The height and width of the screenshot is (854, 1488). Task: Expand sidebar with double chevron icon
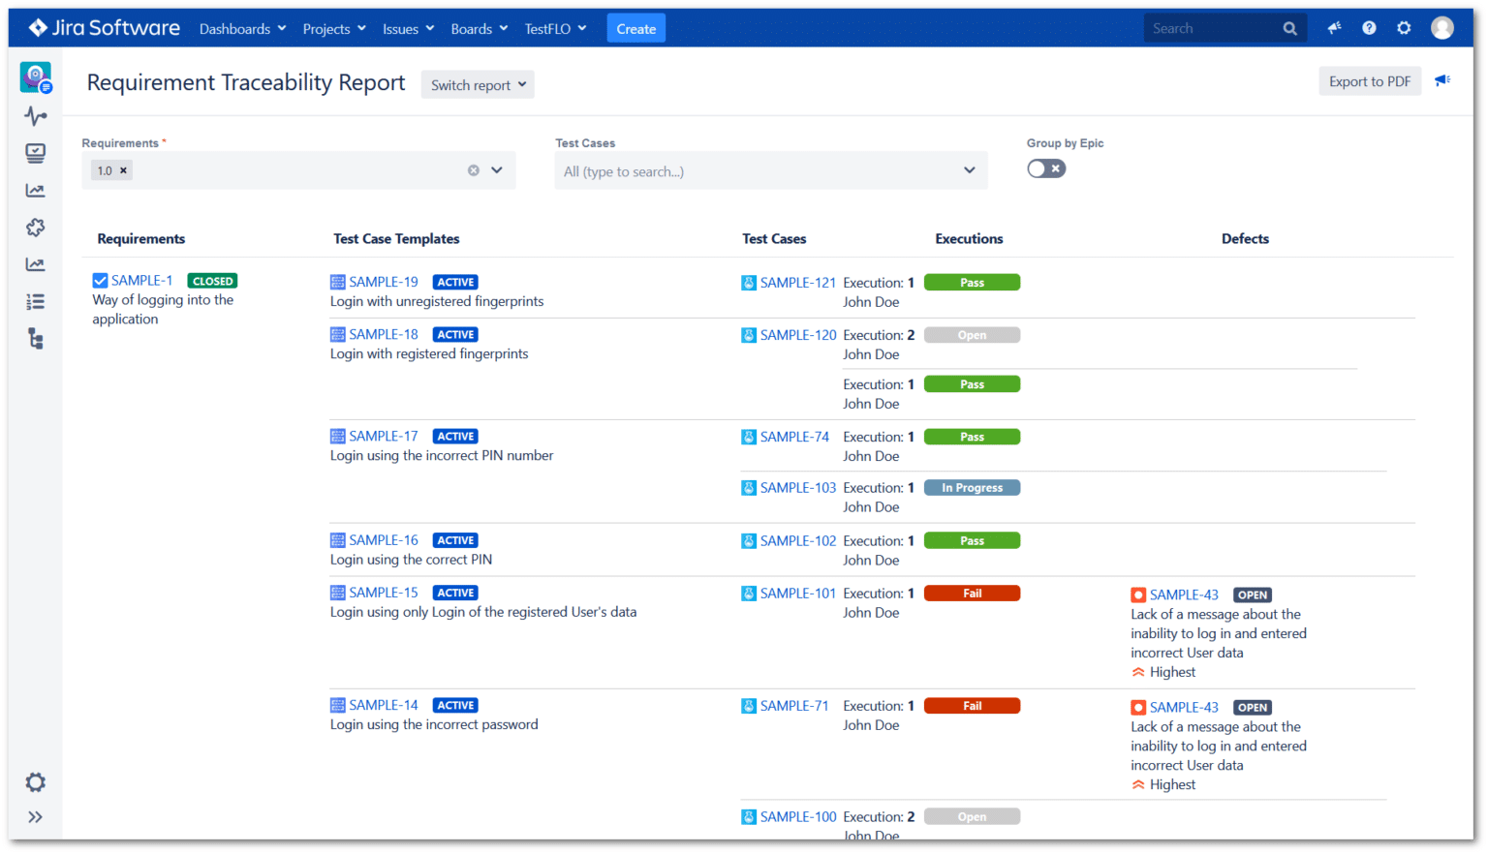tap(36, 817)
